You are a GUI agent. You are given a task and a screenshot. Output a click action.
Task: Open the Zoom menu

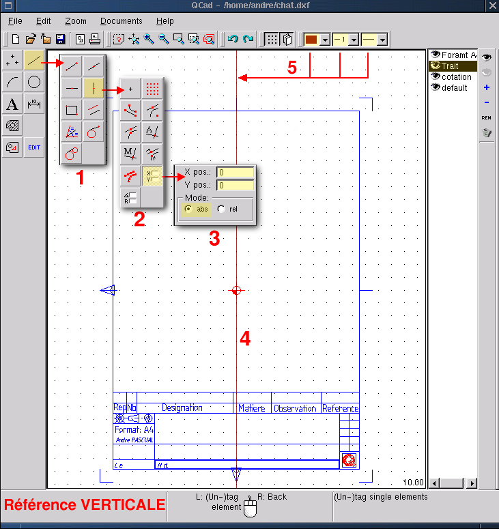coord(76,21)
